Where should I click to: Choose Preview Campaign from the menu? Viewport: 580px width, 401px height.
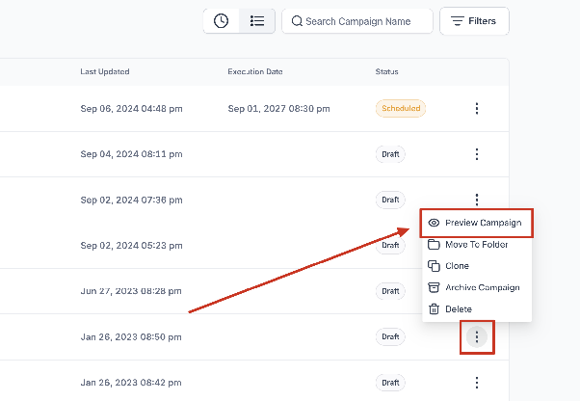tap(476, 223)
